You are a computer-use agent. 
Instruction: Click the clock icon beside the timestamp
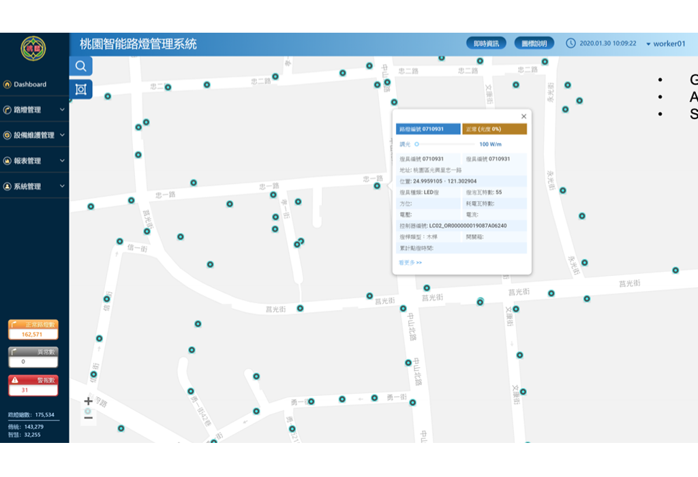(x=571, y=43)
